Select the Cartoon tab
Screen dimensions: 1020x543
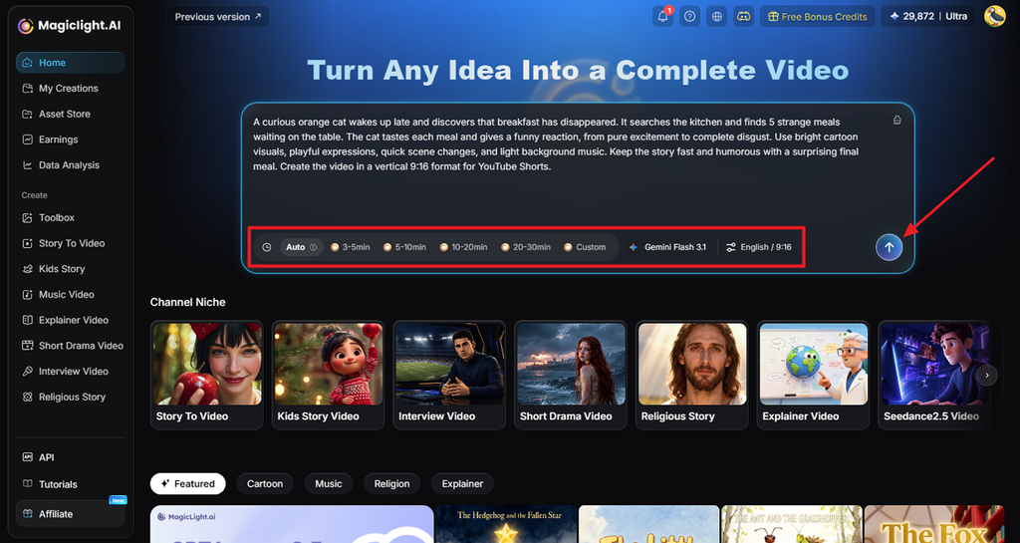coord(265,484)
